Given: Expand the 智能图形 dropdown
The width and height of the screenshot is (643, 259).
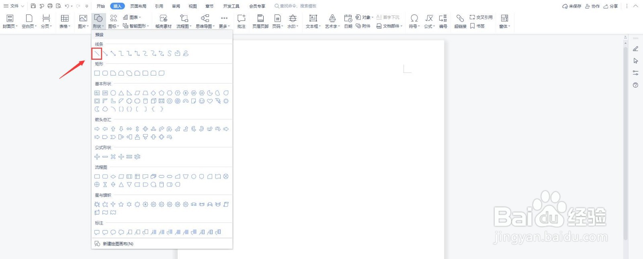Looking at the screenshot, I should point(136,26).
